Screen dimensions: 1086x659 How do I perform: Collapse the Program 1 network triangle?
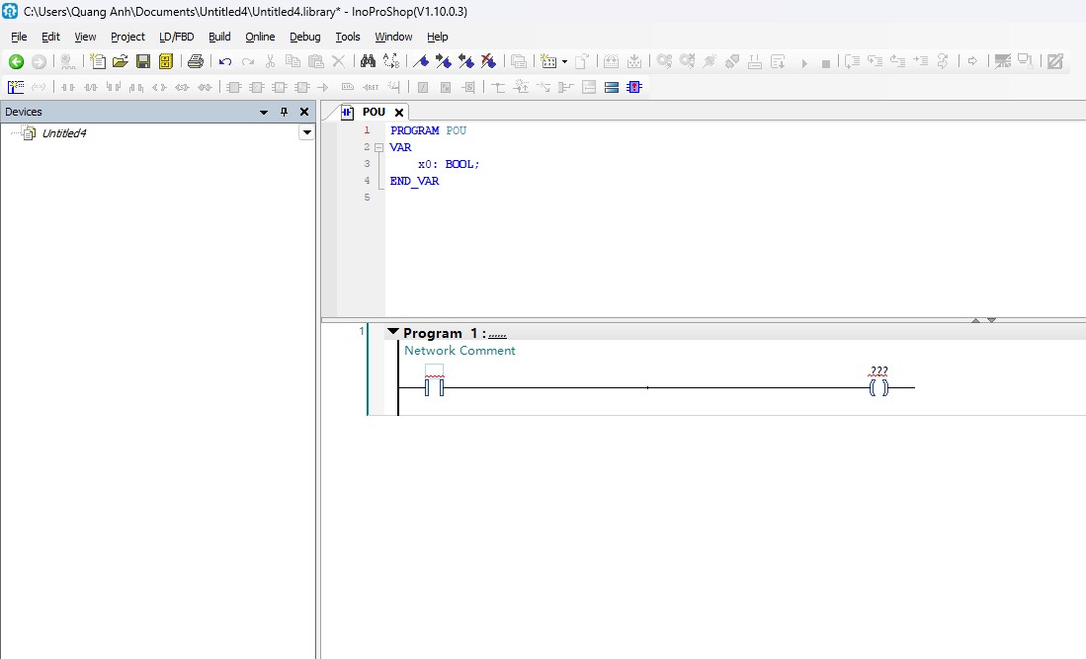[x=393, y=332]
